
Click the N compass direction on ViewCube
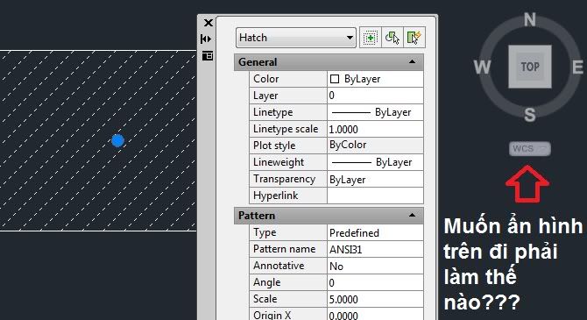530,20
